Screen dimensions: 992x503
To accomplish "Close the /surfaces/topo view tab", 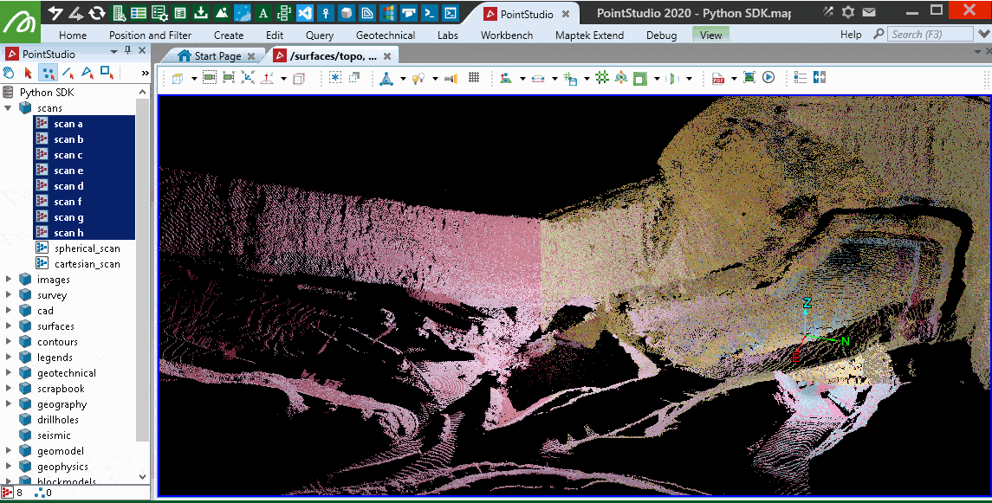I will point(387,55).
